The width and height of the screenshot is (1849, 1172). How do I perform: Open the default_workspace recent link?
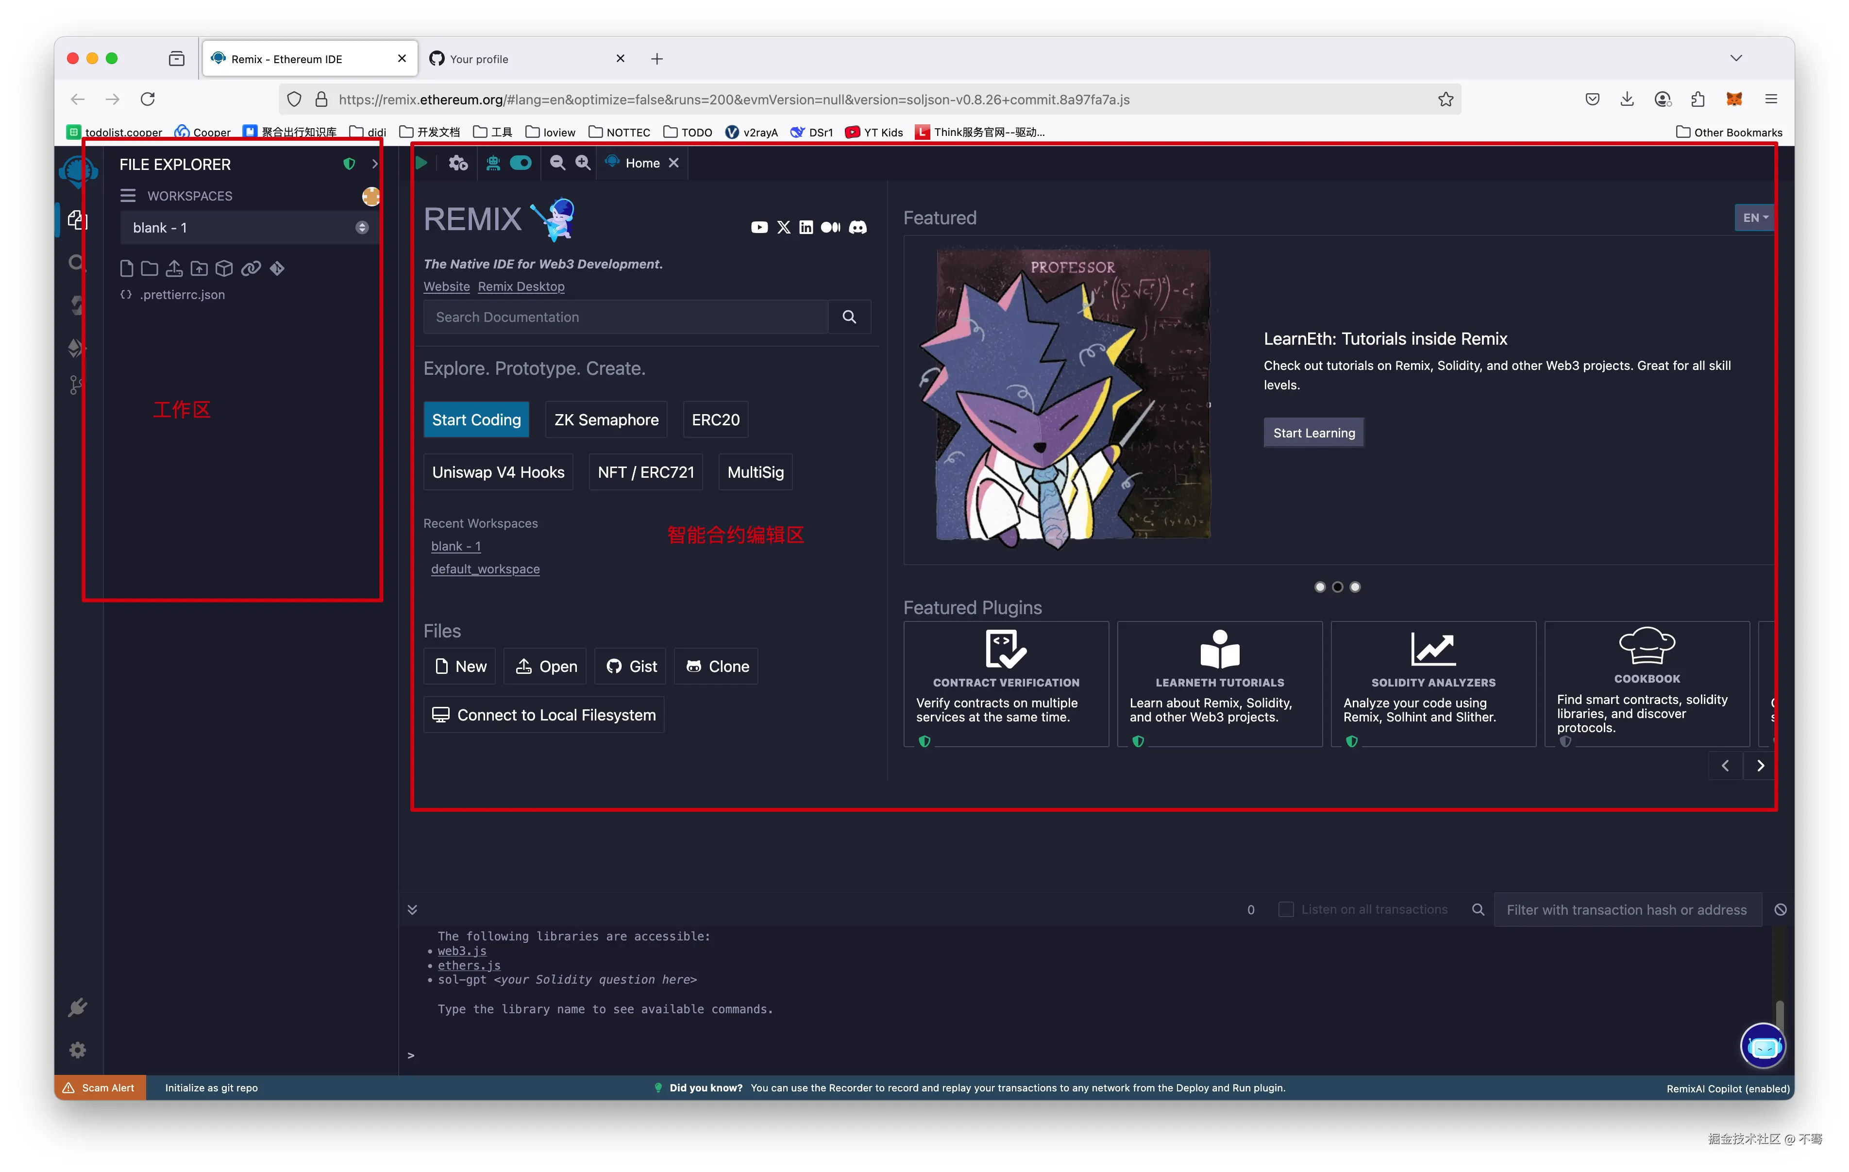pyautogui.click(x=485, y=569)
